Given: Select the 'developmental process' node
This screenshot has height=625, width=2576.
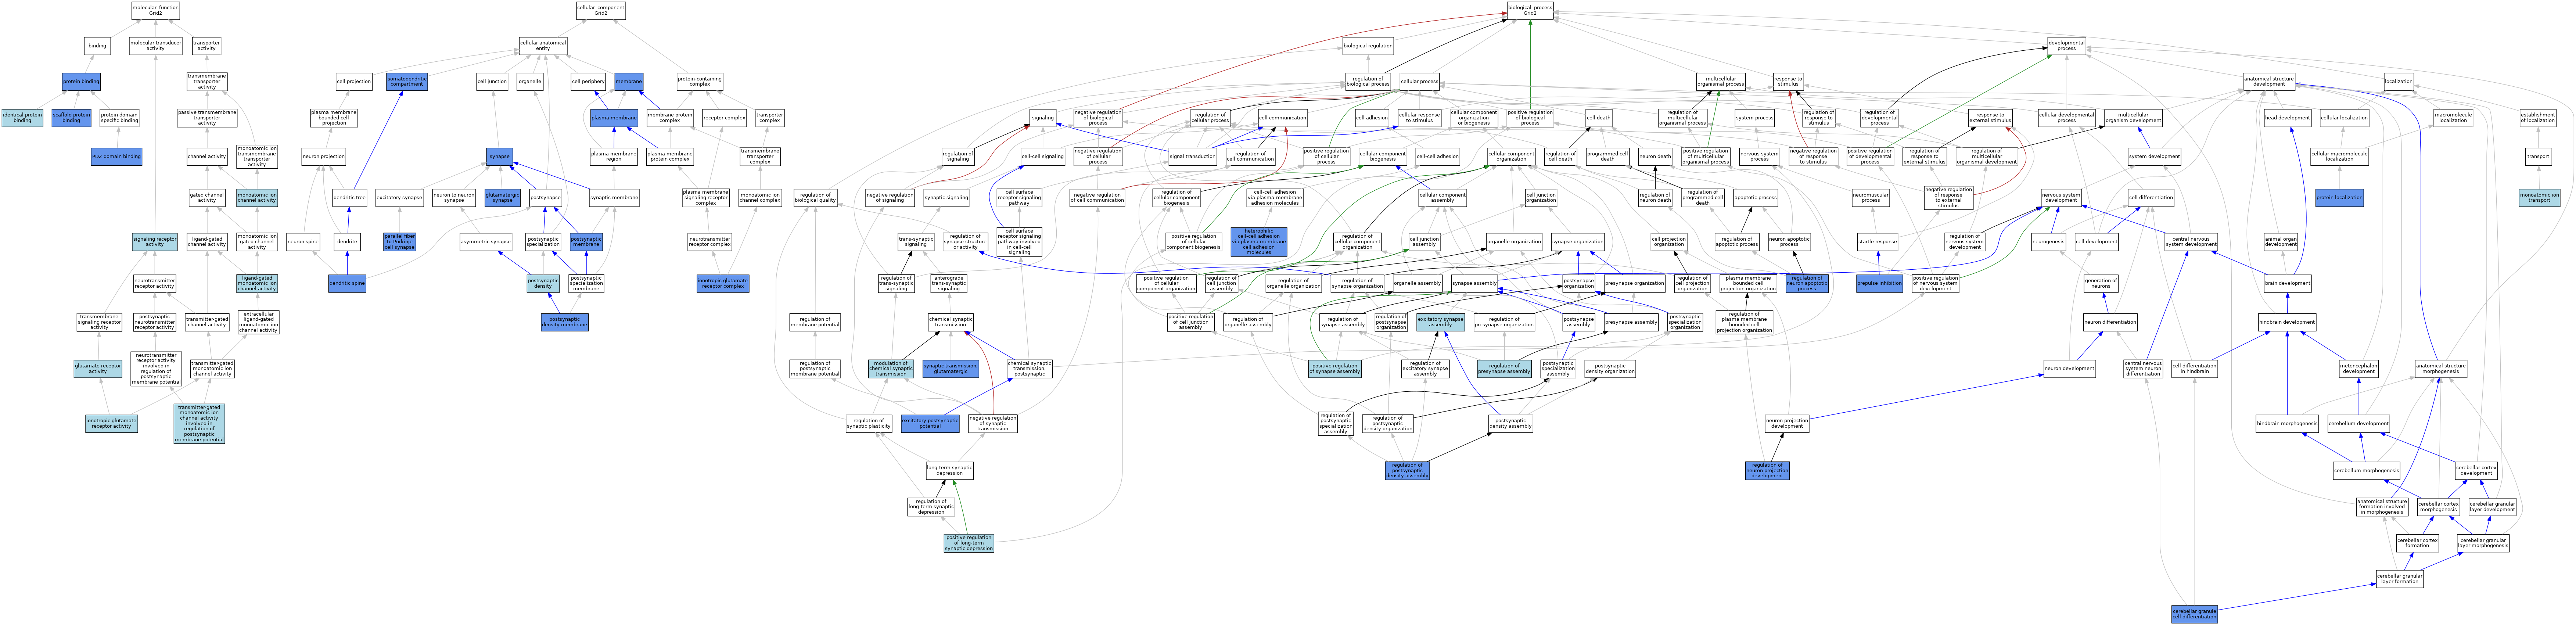Looking at the screenshot, I should click(x=2067, y=46).
